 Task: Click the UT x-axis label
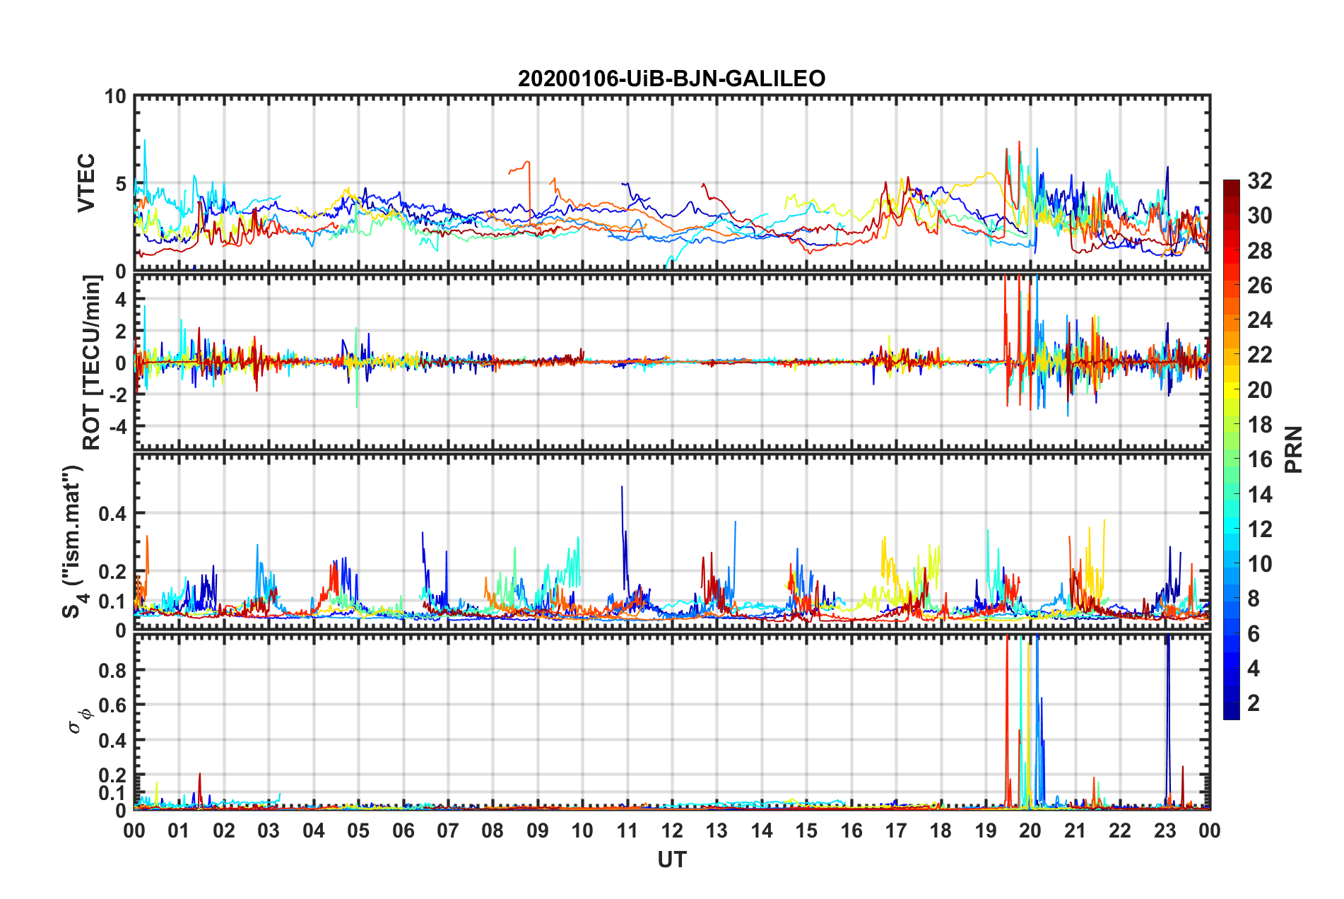click(671, 859)
